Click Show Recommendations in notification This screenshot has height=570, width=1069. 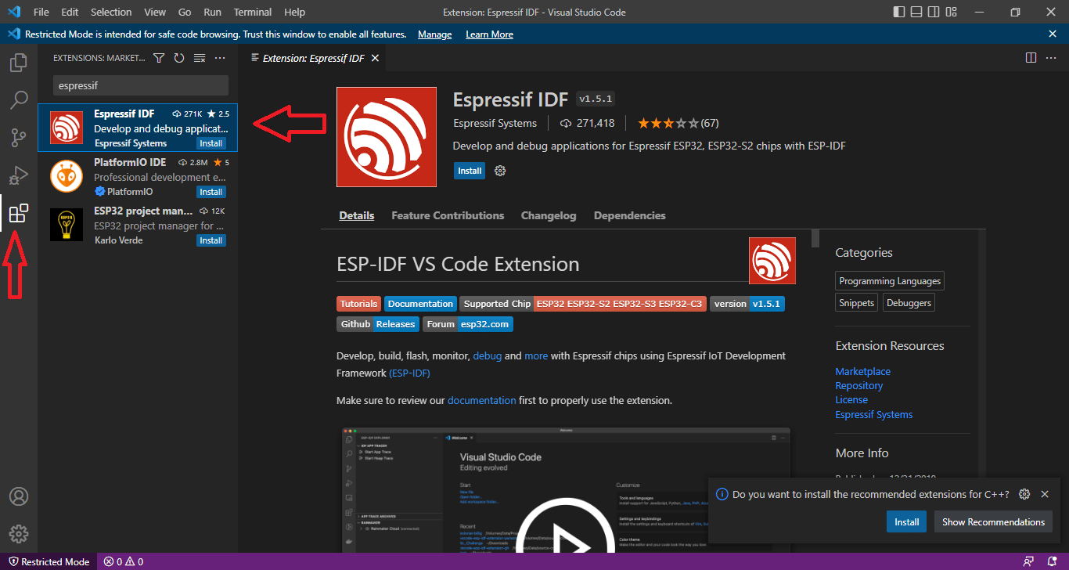click(993, 522)
